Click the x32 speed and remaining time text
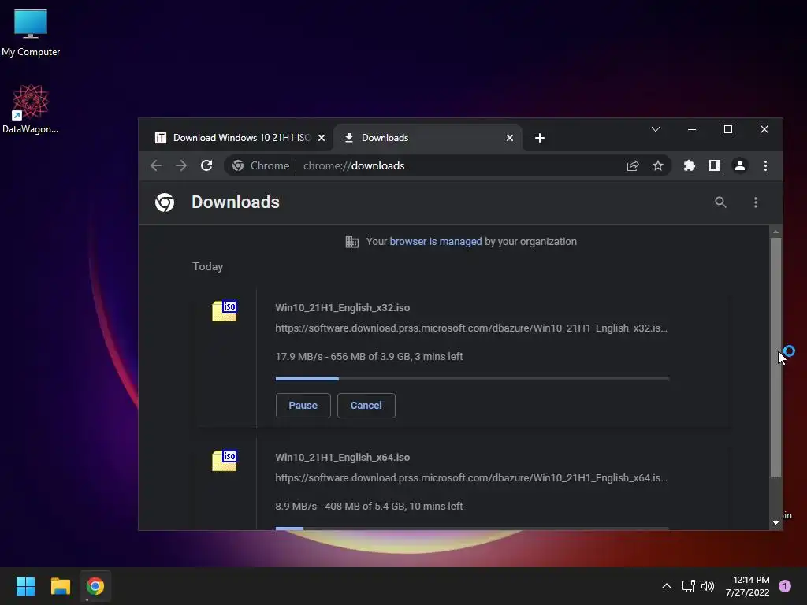 pyautogui.click(x=369, y=357)
